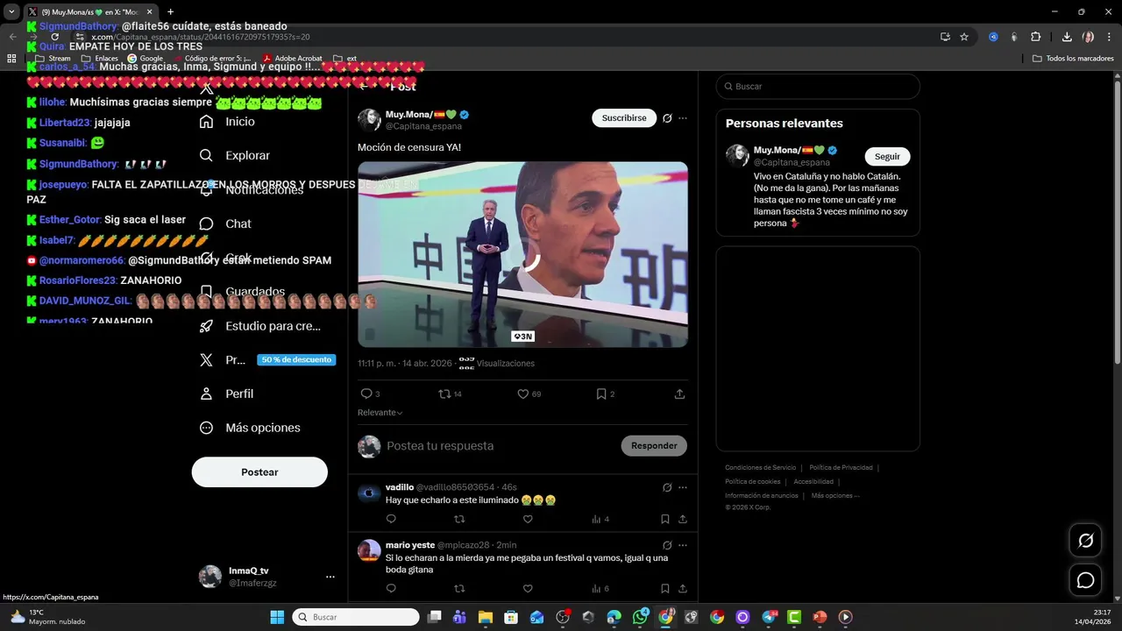Screen dimensions: 1122x631
Task: Open Política de Privacidad link
Action: tap(841, 468)
